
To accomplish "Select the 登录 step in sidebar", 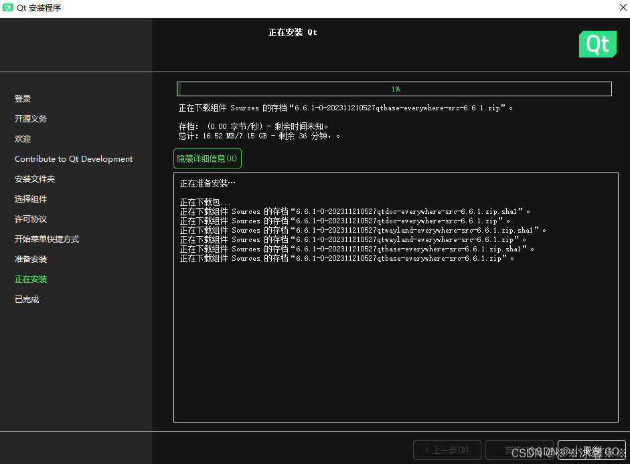I will point(23,99).
